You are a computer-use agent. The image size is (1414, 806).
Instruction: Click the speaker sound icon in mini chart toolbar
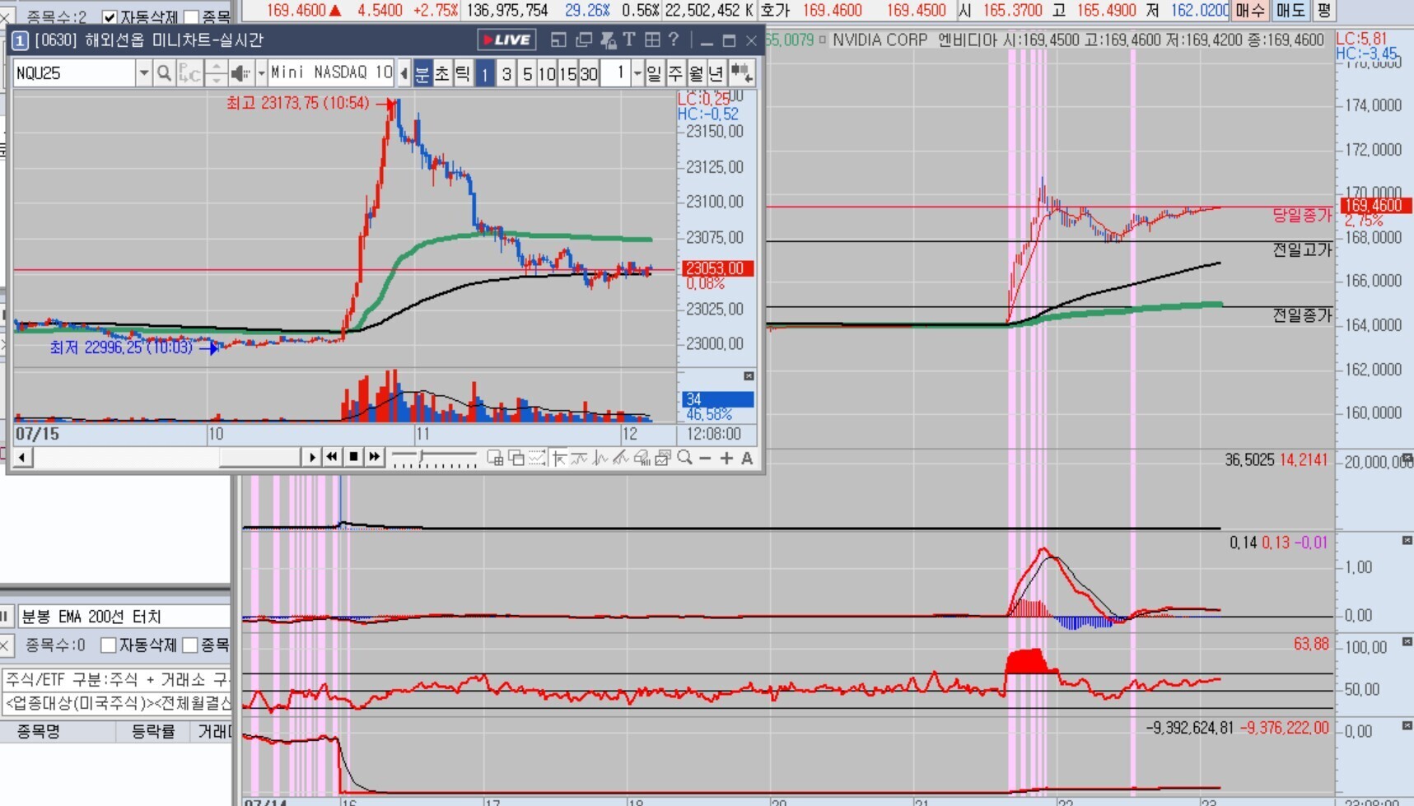point(240,73)
